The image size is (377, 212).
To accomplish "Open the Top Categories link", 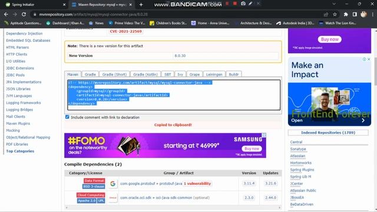I will (20, 151).
